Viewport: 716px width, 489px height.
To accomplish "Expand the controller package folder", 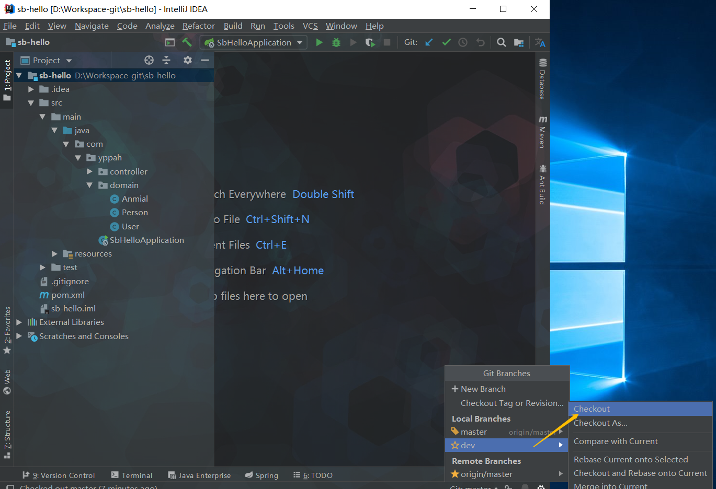I will [x=89, y=171].
